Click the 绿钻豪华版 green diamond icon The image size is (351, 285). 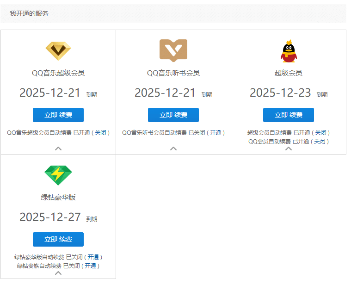click(58, 175)
